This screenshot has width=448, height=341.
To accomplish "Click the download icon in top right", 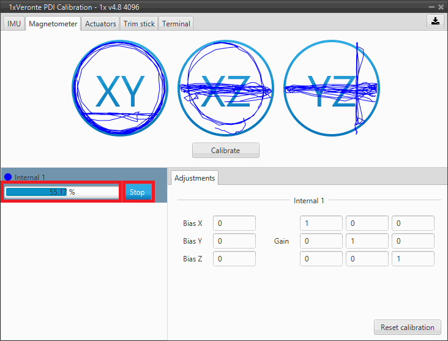I will pyautogui.click(x=435, y=21).
